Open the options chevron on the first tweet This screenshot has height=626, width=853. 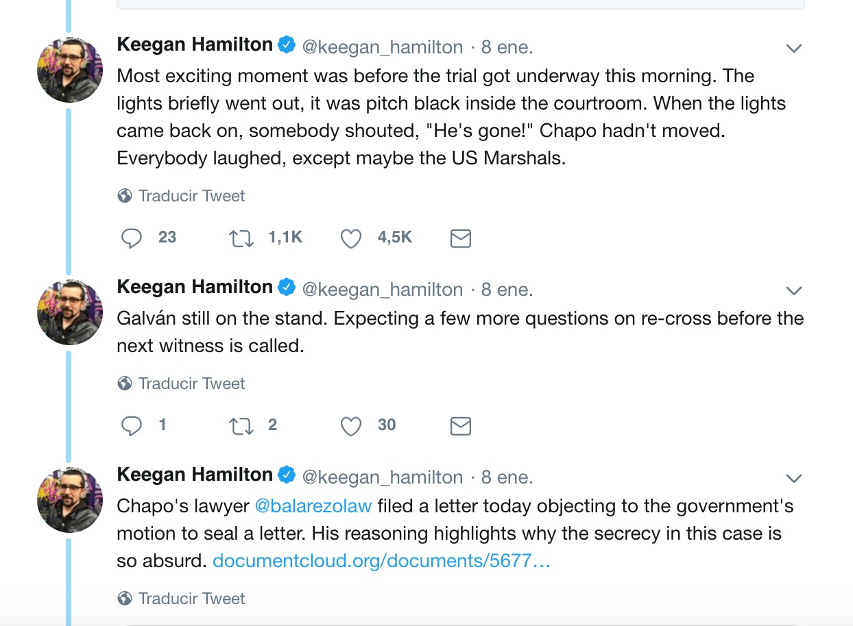point(793,48)
